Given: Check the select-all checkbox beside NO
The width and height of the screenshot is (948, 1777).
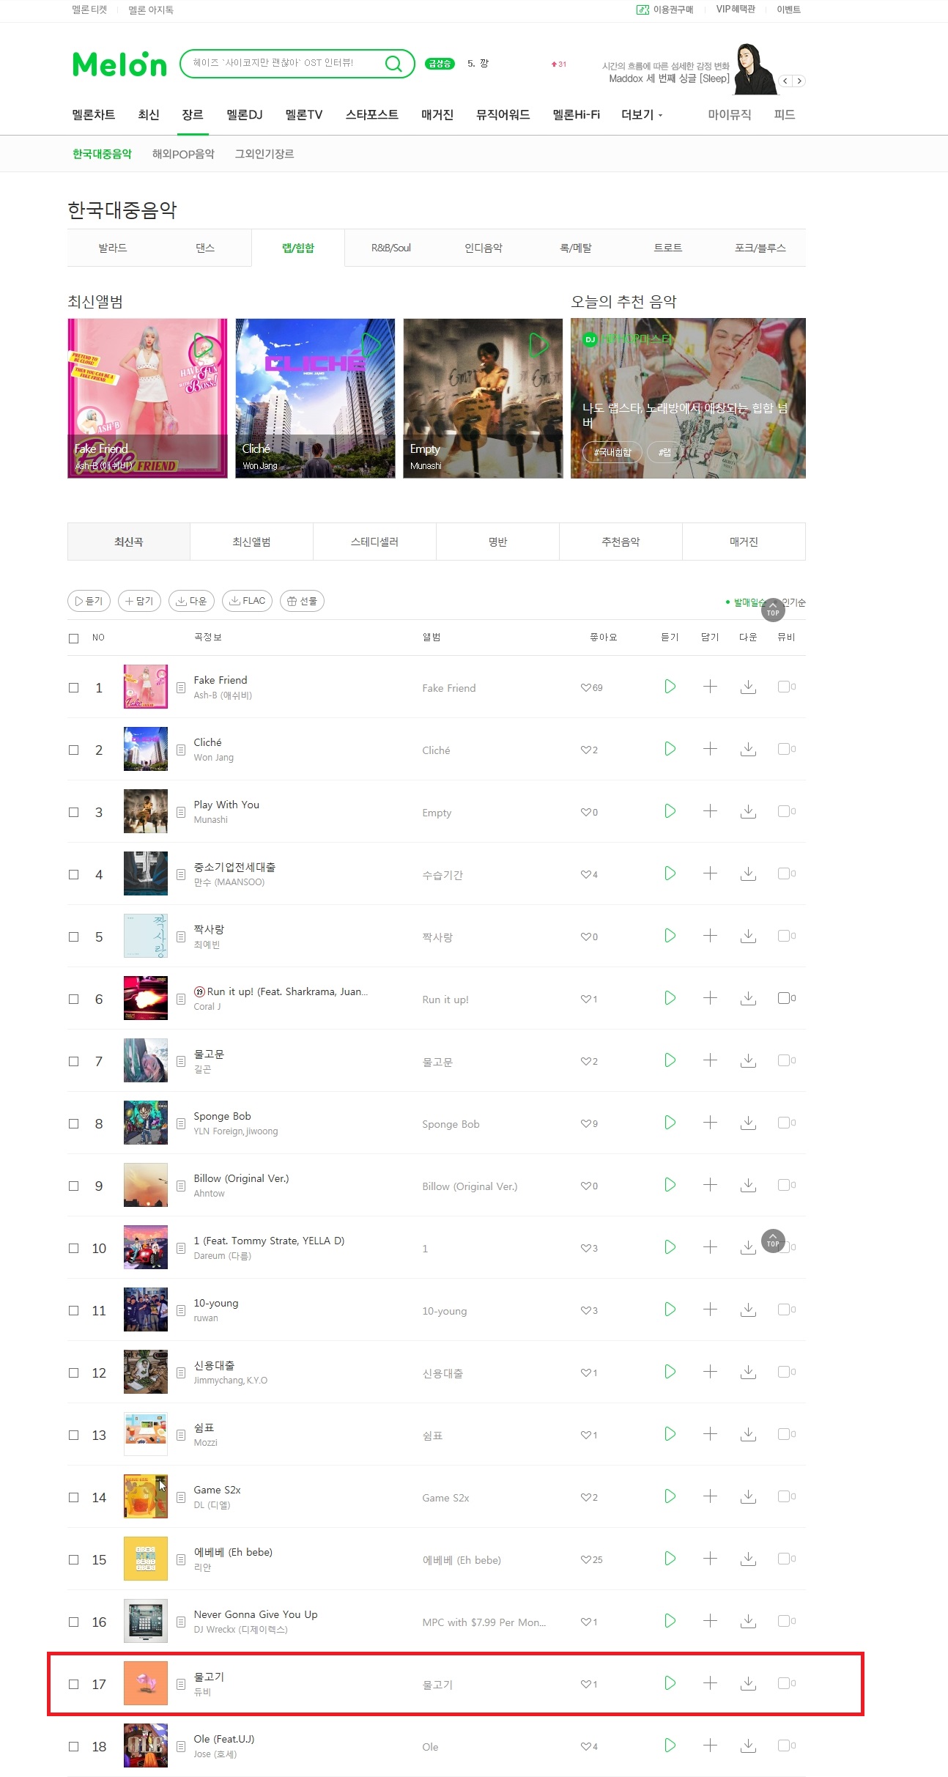Looking at the screenshot, I should (x=73, y=638).
